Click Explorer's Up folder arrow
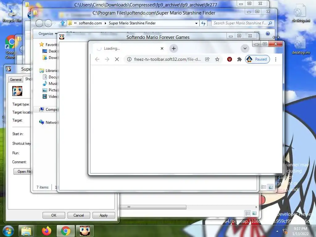316x237 pixels. pos(62,23)
